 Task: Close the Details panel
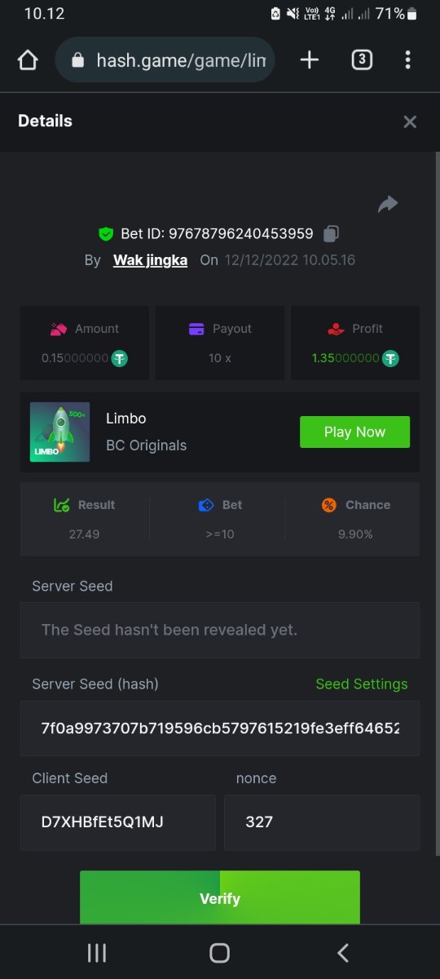(x=410, y=122)
